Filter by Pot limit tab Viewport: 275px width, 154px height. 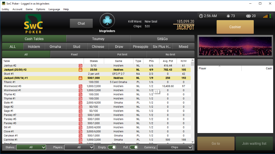pos(122,55)
